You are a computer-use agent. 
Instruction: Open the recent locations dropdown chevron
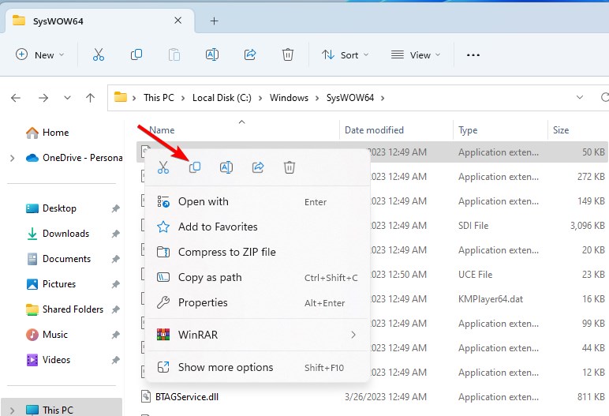click(67, 98)
